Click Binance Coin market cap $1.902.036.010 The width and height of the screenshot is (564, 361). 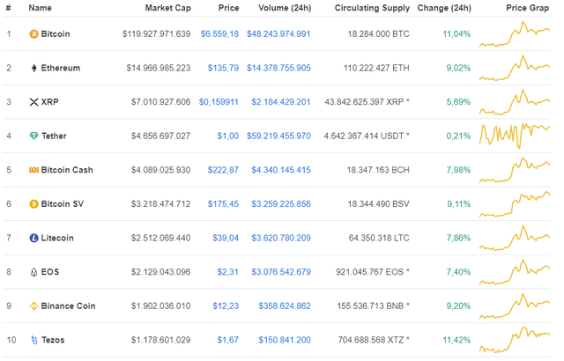[160, 306]
